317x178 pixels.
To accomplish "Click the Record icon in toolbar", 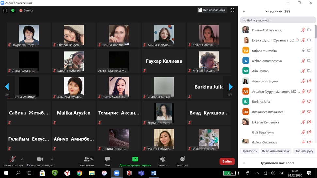I will [x=162, y=161].
